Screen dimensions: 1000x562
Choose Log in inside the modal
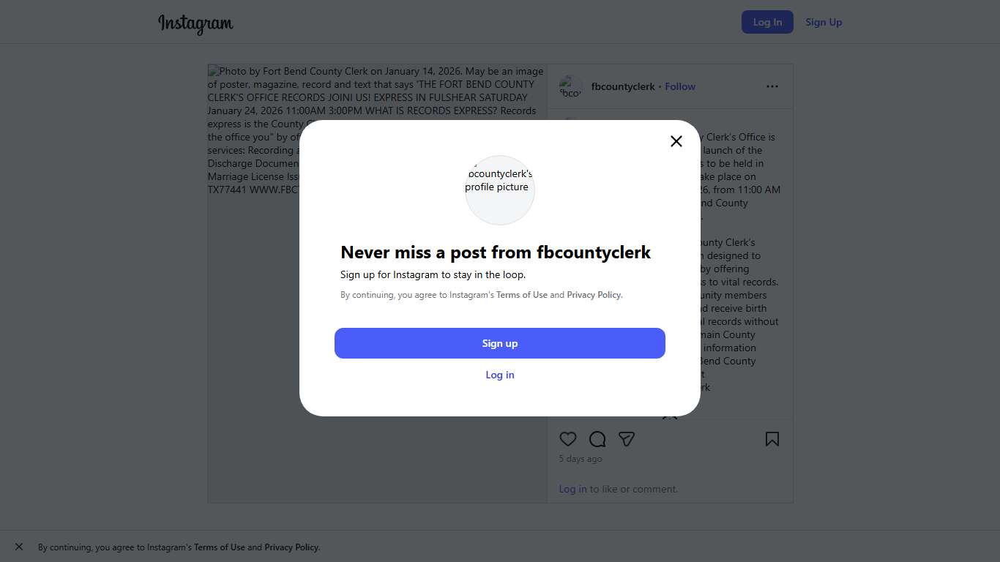click(500, 375)
